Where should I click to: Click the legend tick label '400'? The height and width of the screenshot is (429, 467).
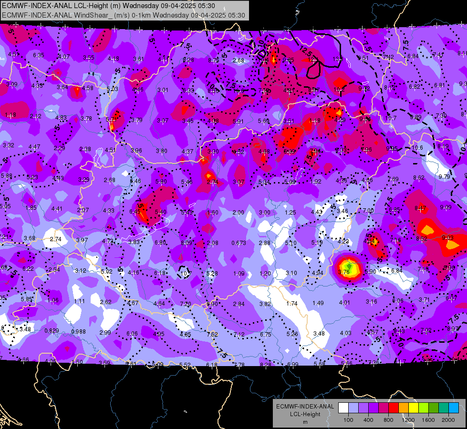coord(368,420)
